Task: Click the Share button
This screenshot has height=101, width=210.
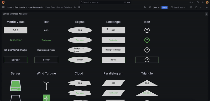Action: coord(165,7)
